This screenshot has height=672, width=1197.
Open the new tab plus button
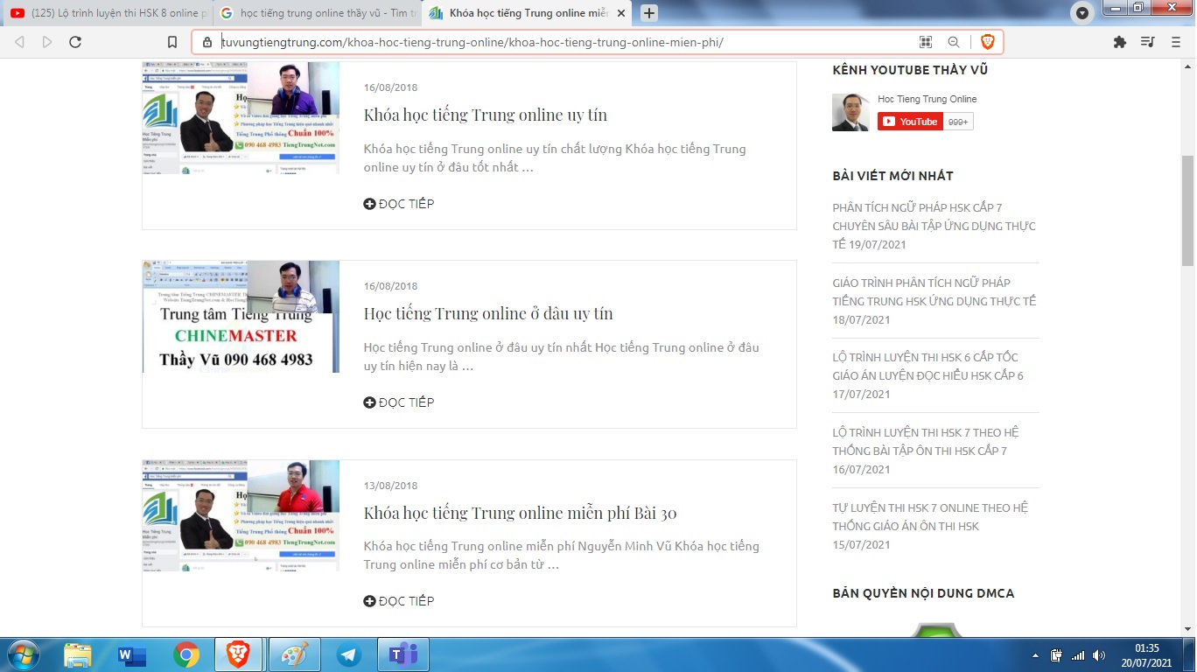[649, 13]
